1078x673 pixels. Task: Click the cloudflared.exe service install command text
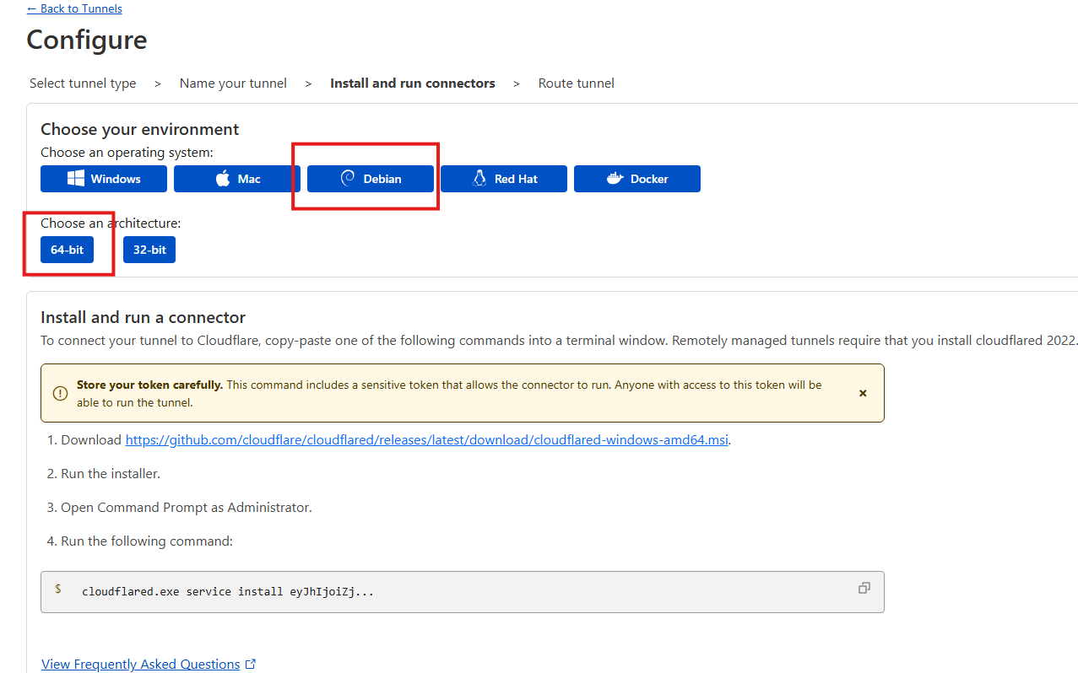coord(227,592)
